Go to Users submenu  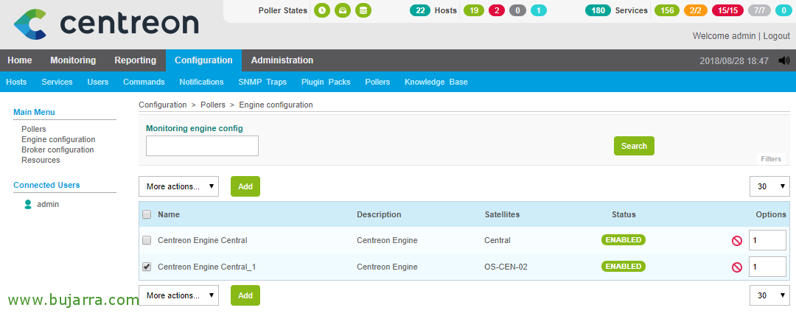(x=98, y=82)
